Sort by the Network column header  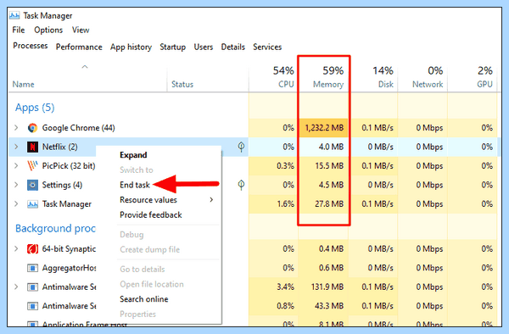[422, 77]
